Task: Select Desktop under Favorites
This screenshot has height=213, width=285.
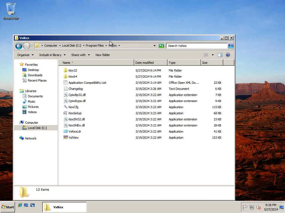Action: 31,70
